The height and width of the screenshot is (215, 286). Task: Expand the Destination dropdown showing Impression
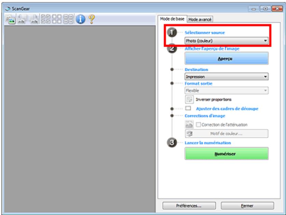pos(226,77)
